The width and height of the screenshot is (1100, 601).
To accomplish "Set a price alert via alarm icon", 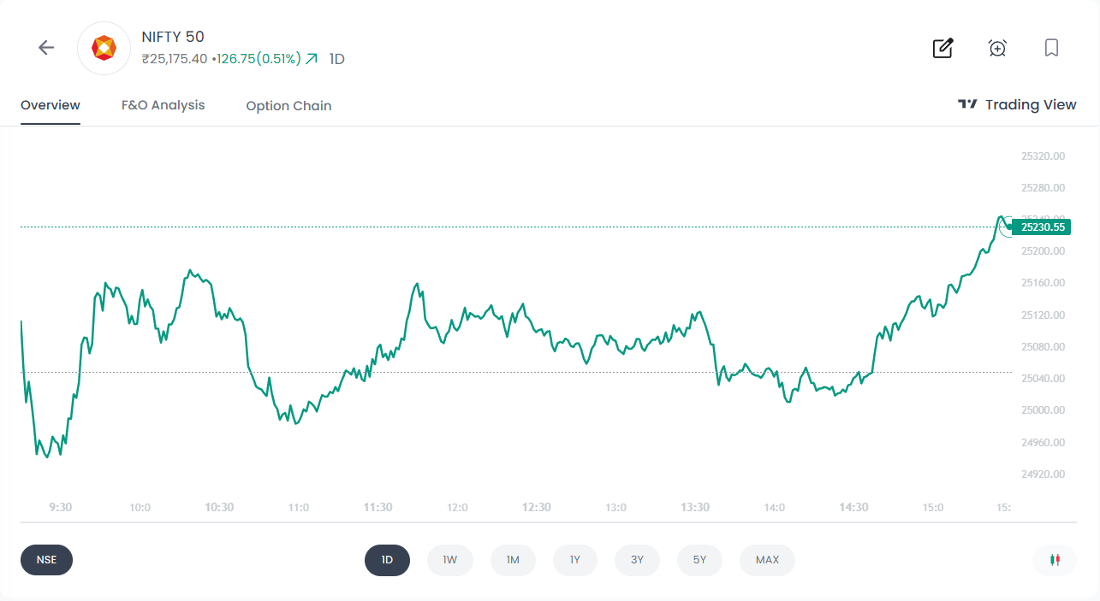I will click(997, 48).
